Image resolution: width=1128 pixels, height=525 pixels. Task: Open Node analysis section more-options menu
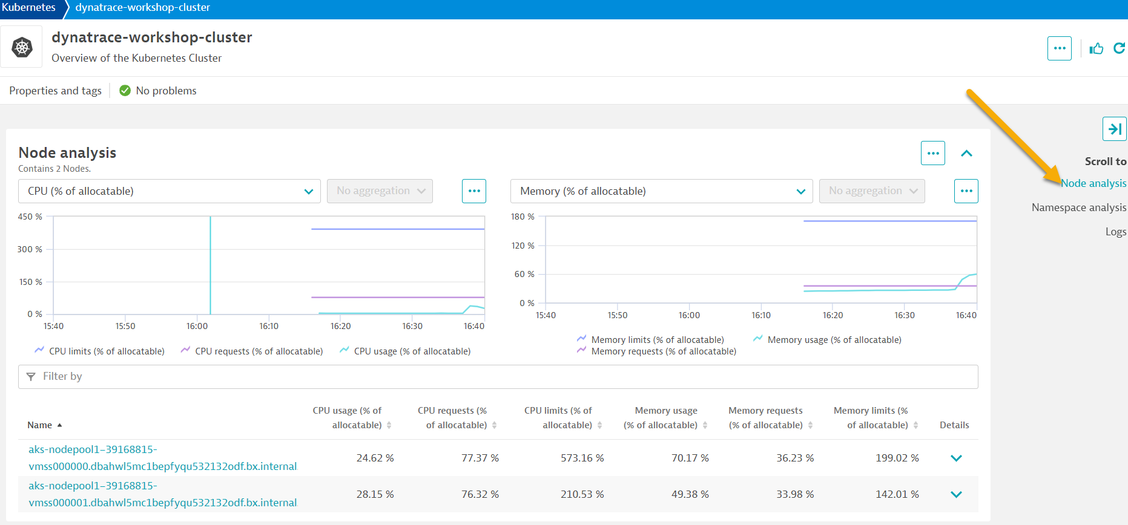(932, 153)
